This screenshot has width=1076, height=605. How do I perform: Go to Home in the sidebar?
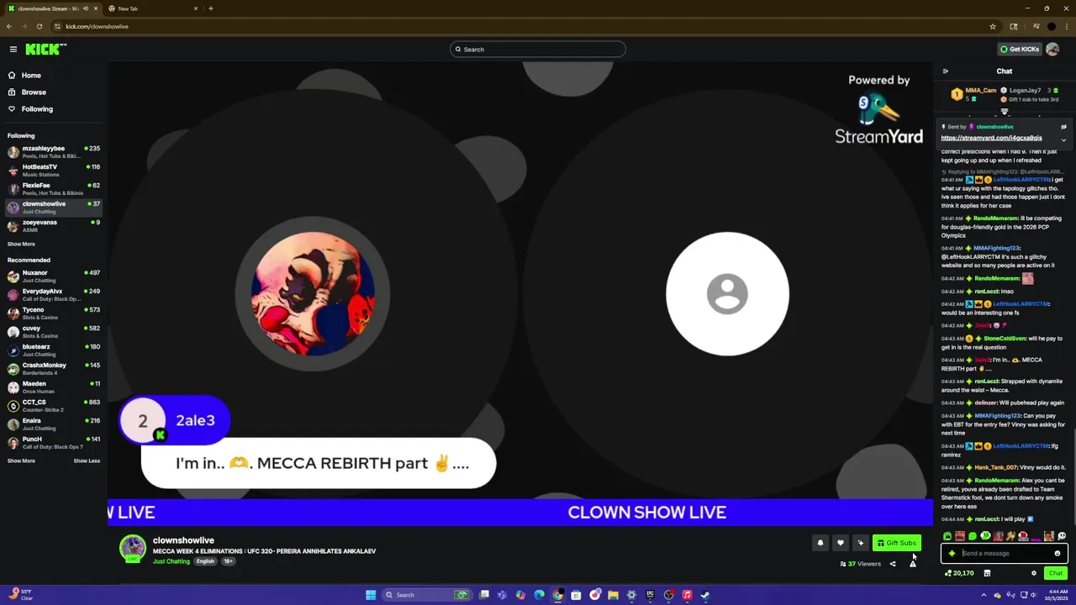coord(31,76)
